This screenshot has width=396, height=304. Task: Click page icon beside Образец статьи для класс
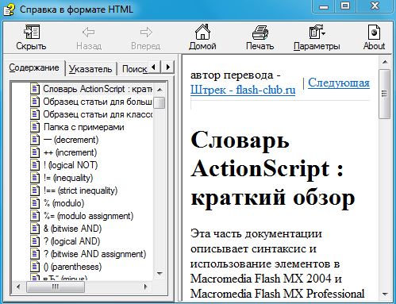click(x=35, y=114)
